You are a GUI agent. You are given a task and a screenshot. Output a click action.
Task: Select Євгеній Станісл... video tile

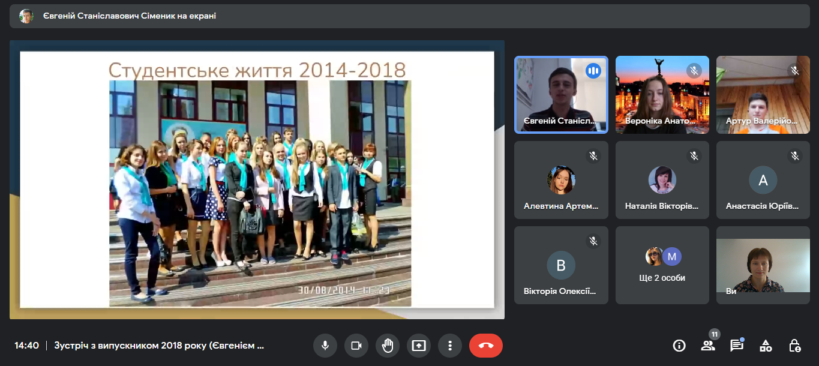[561, 94]
